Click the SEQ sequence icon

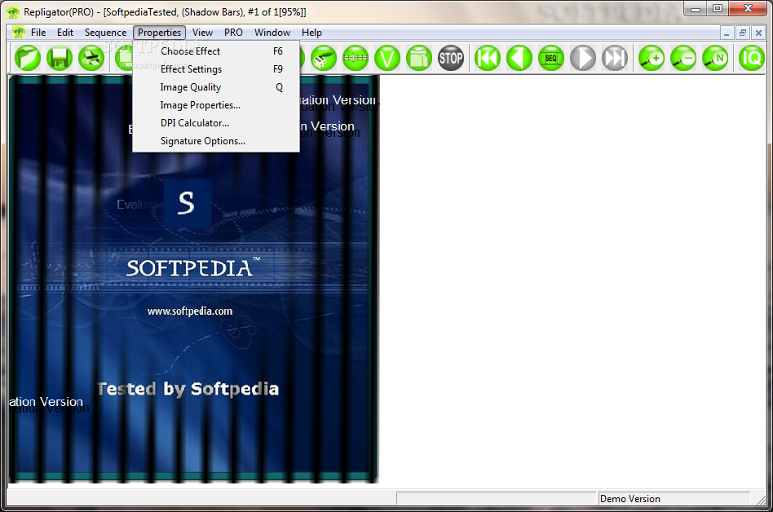click(551, 58)
